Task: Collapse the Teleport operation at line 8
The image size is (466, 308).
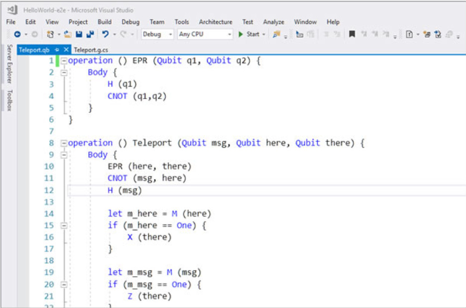Action: (63, 143)
